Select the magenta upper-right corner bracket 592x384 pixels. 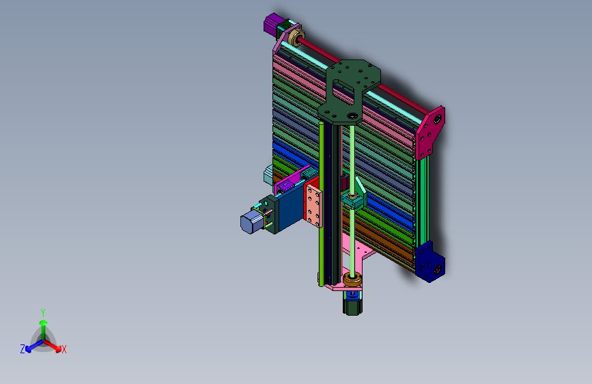click(430, 133)
